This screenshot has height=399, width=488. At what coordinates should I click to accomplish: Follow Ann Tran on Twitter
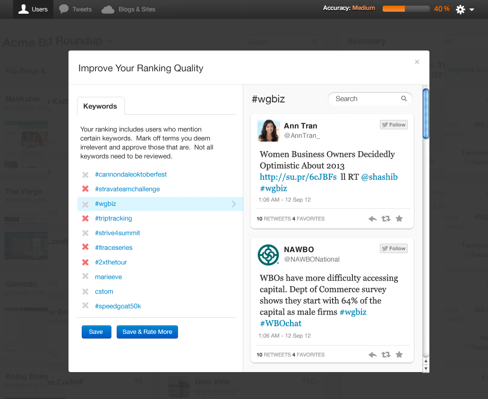[x=394, y=125]
